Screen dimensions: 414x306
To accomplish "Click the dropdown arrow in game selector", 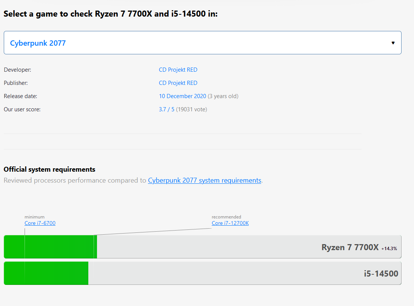I will 393,43.
